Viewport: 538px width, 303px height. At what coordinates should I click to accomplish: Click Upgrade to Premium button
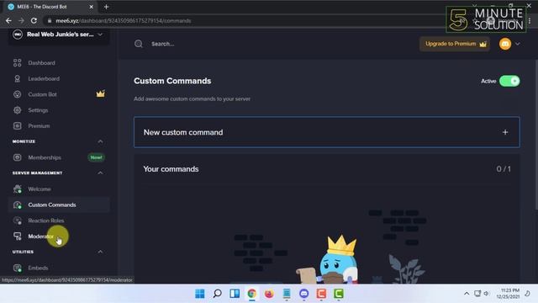click(x=455, y=44)
